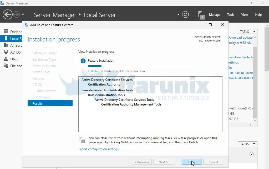Click the Export configuration settings link

98,149
